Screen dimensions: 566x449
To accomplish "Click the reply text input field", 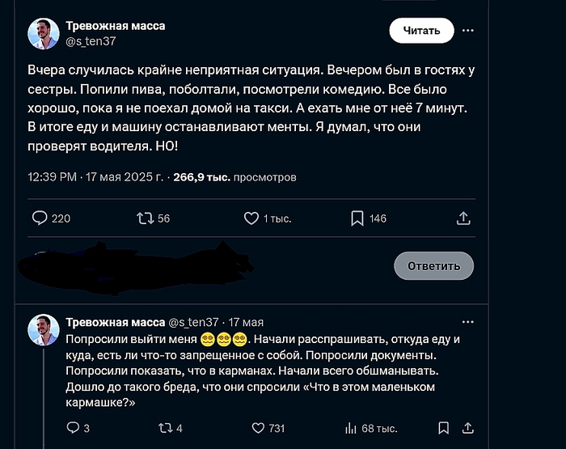I will pyautogui.click(x=202, y=265).
